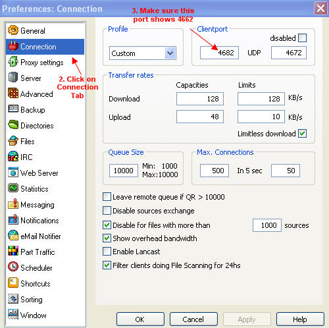Select the IRC globe icon
Image resolution: width=329 pixels, height=328 pixels.
click(13, 157)
